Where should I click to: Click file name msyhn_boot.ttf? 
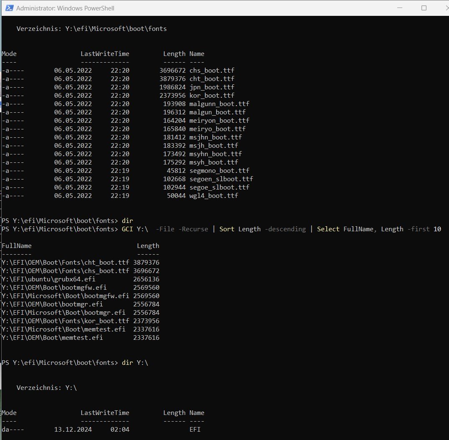click(215, 154)
